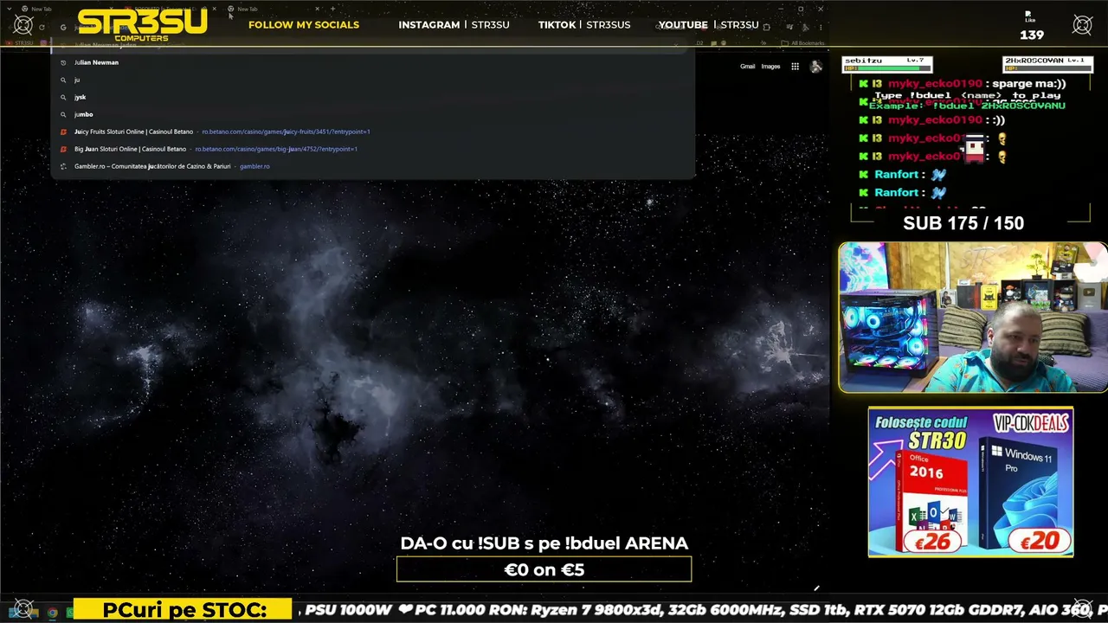Select the 'Julian Newman' history suggestion
Image resolution: width=1108 pixels, height=623 pixels.
point(372,62)
